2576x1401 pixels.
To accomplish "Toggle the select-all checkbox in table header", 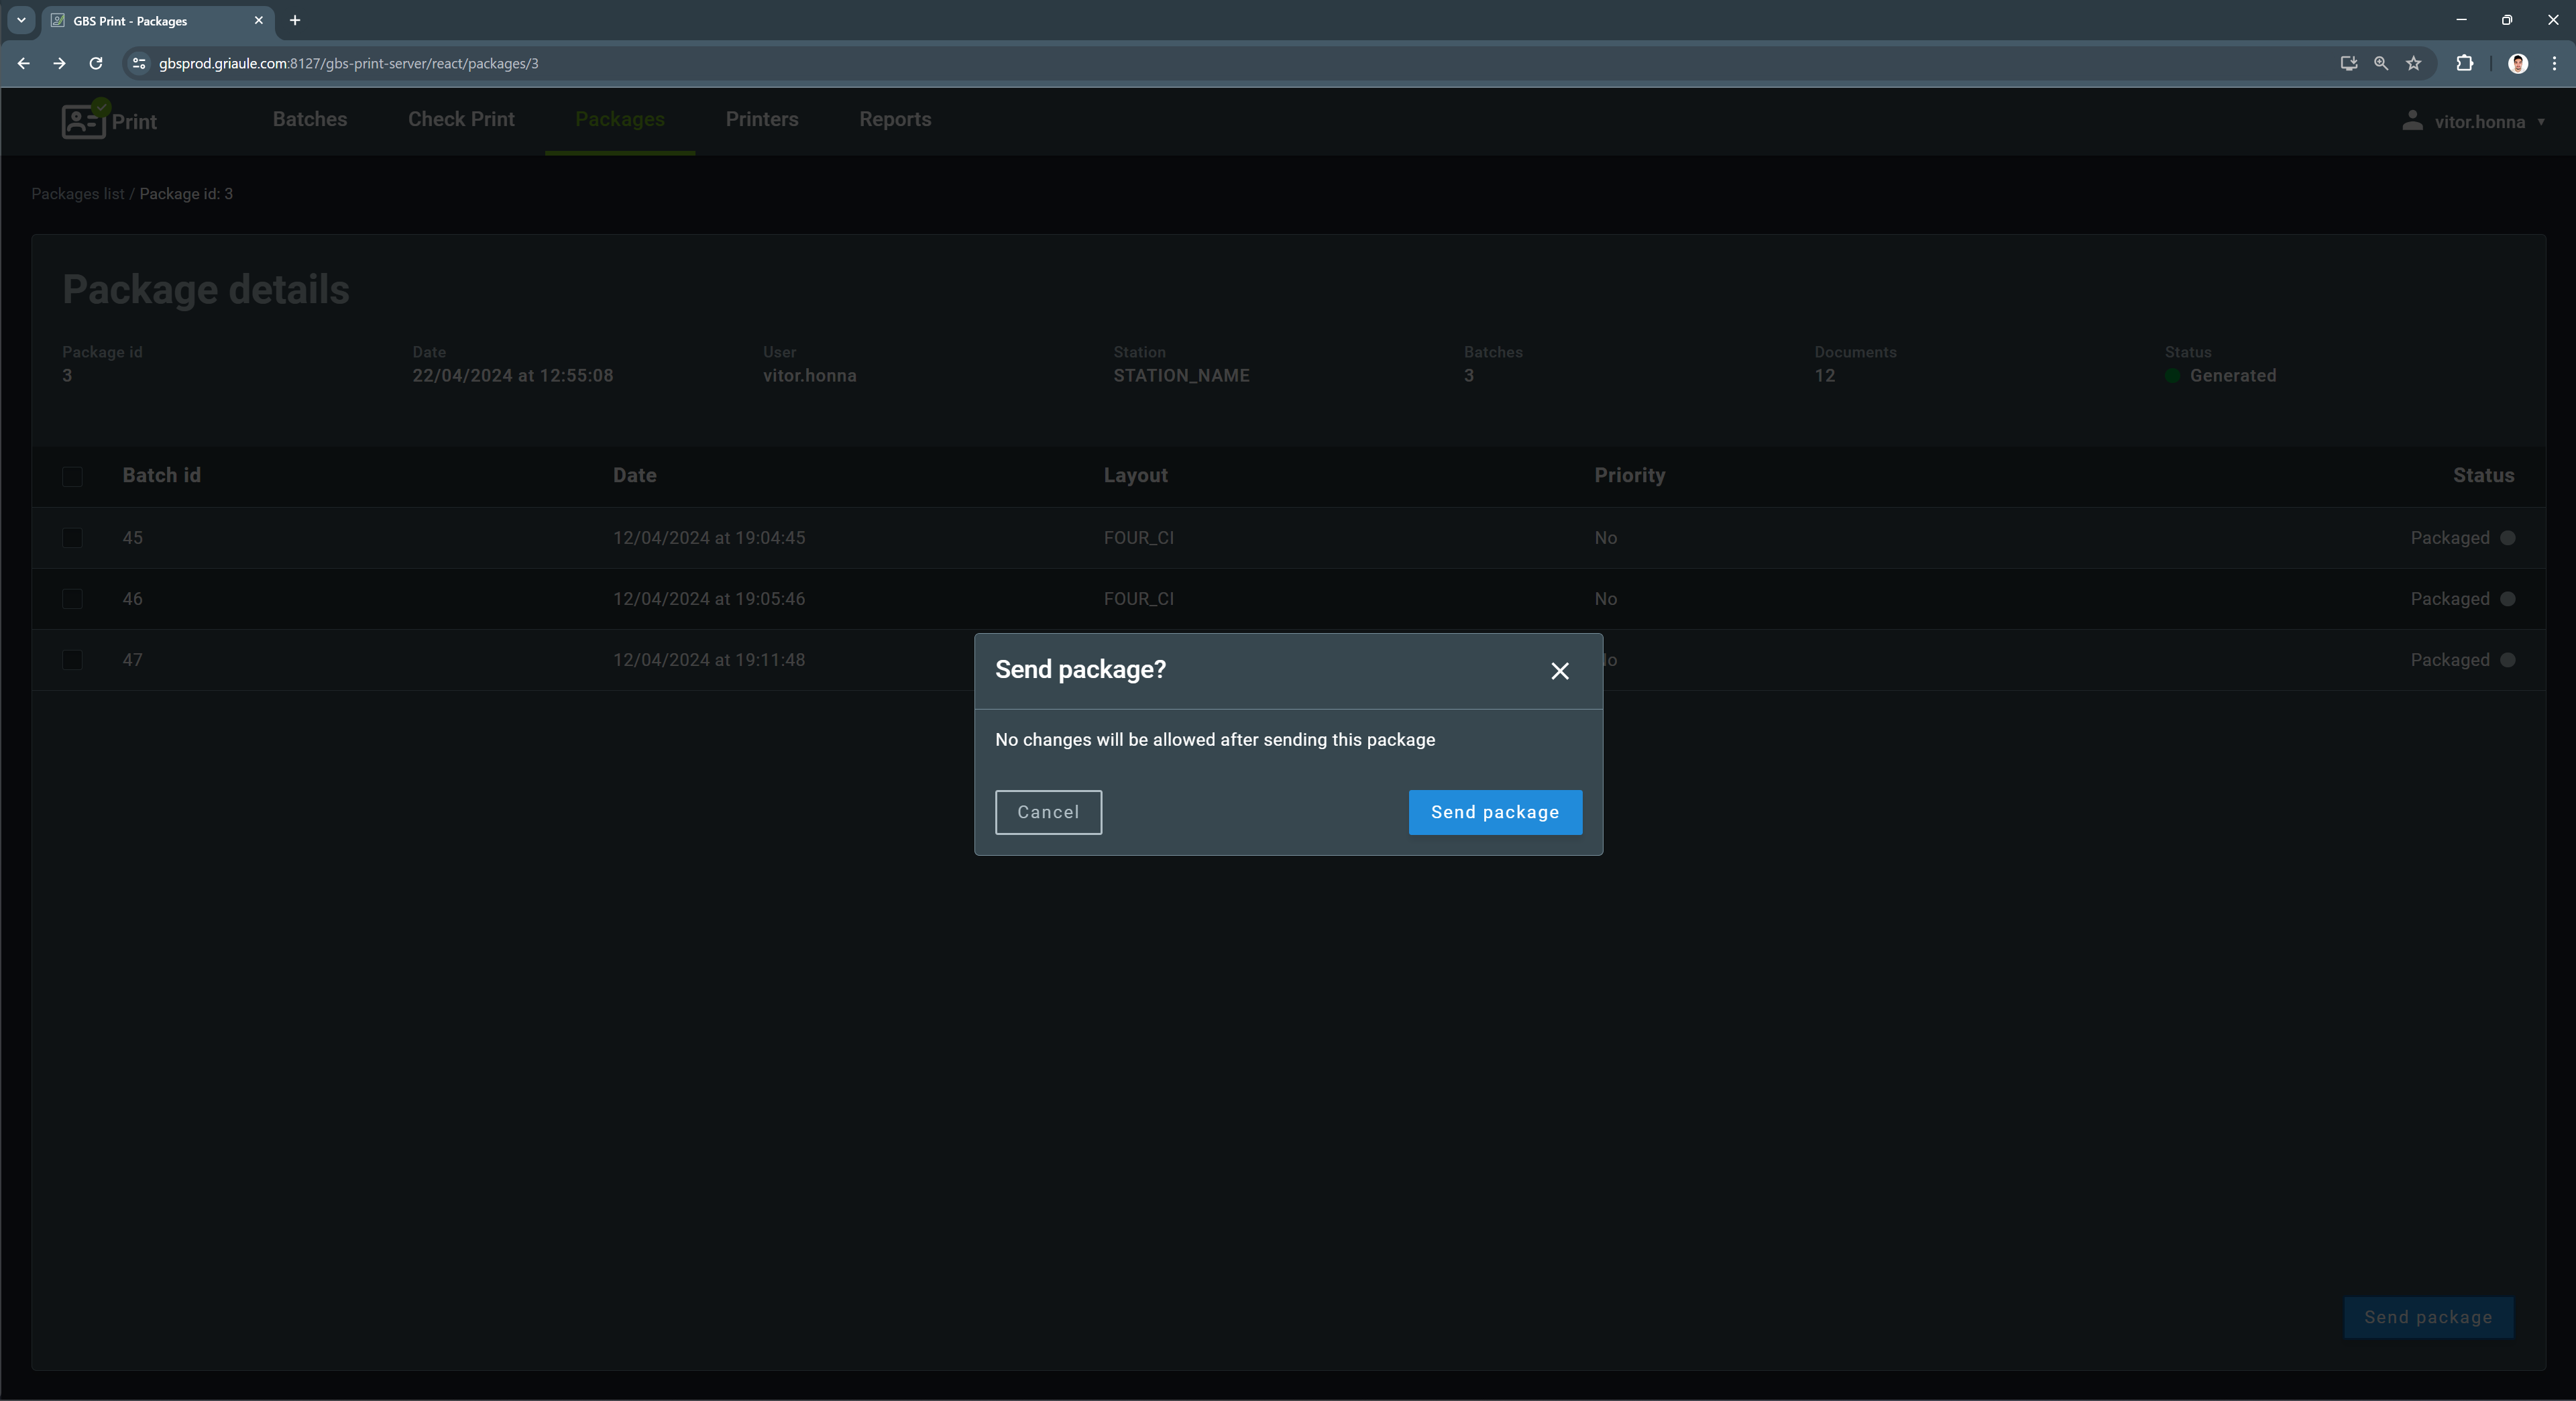I will point(72,476).
